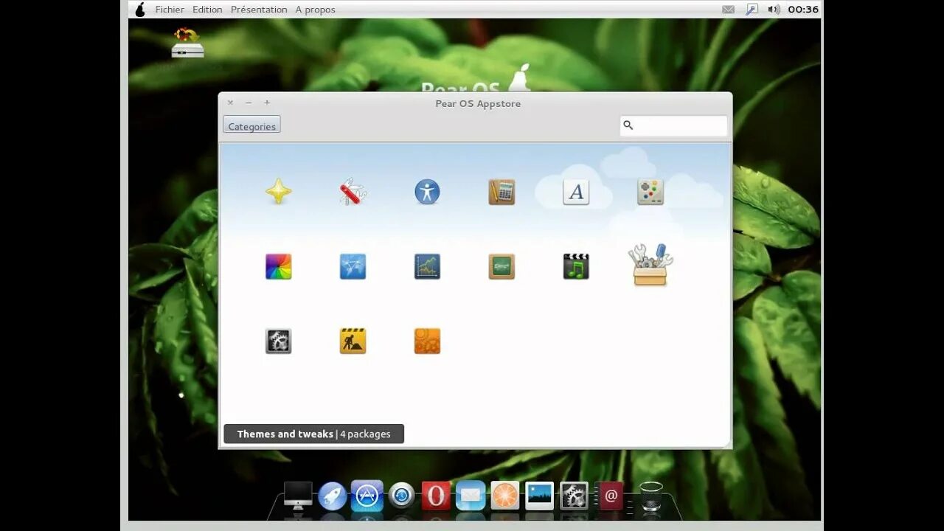Viewport: 944px width, 531px height.
Task: Open the blue world map internet category
Action: 353,266
